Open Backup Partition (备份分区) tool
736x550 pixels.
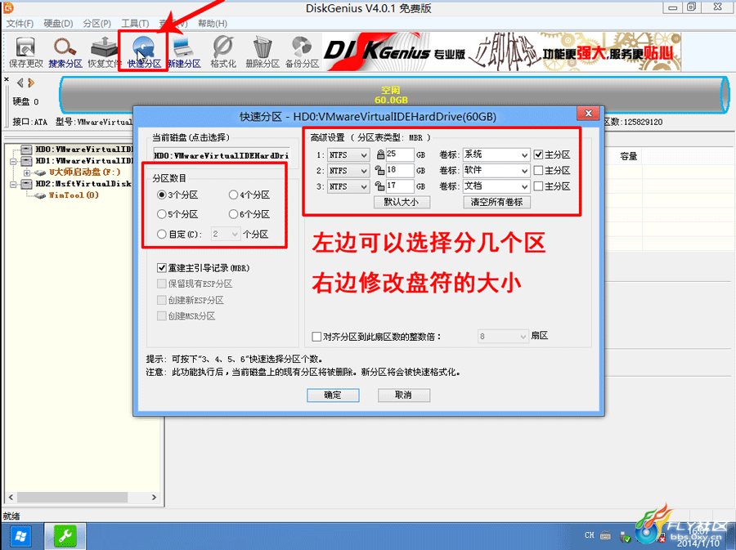click(x=302, y=51)
